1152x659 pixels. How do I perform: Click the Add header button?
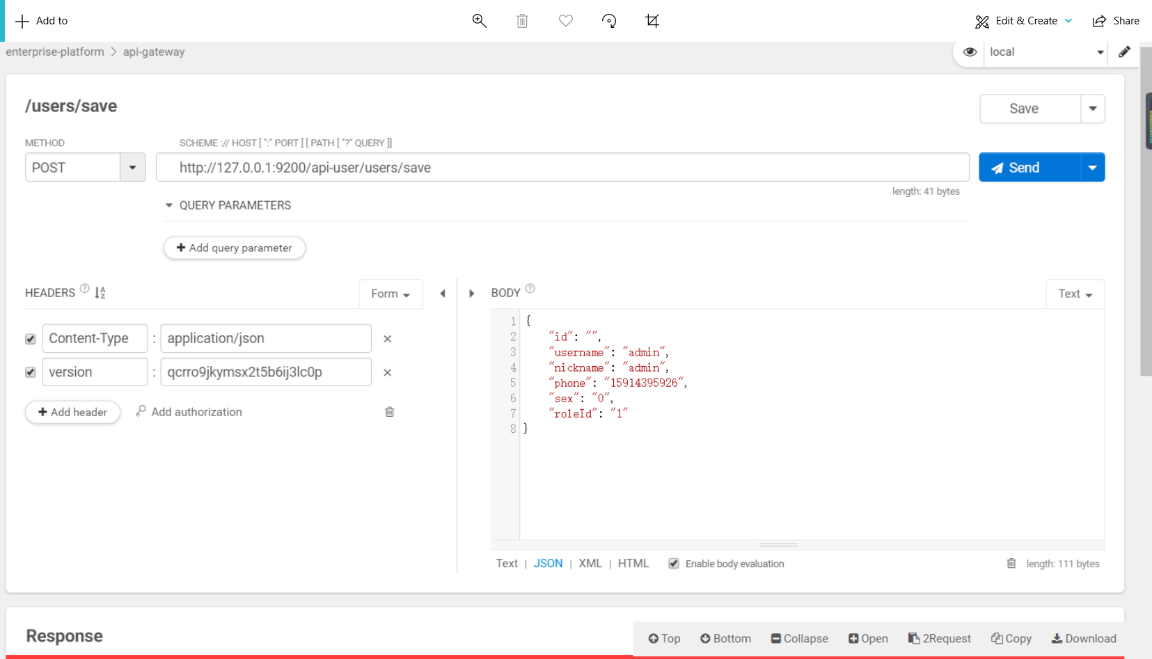coord(72,412)
